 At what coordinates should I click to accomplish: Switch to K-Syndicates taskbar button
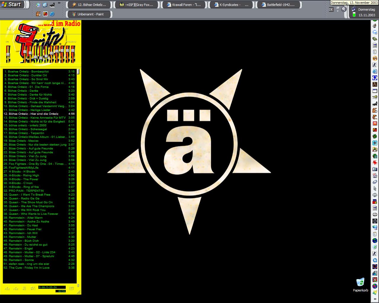231,5
